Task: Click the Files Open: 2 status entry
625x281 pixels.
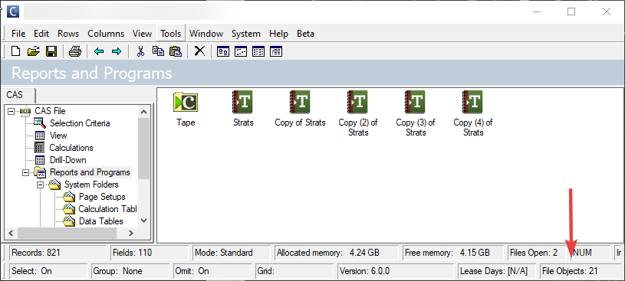Action: coord(537,253)
